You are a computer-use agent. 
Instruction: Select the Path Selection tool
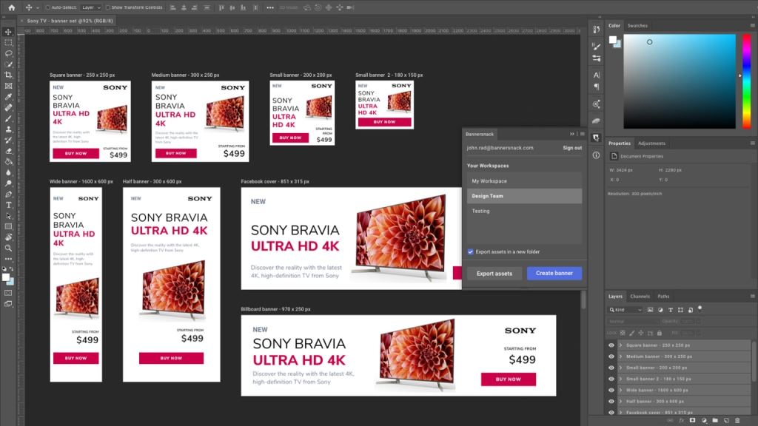8,216
